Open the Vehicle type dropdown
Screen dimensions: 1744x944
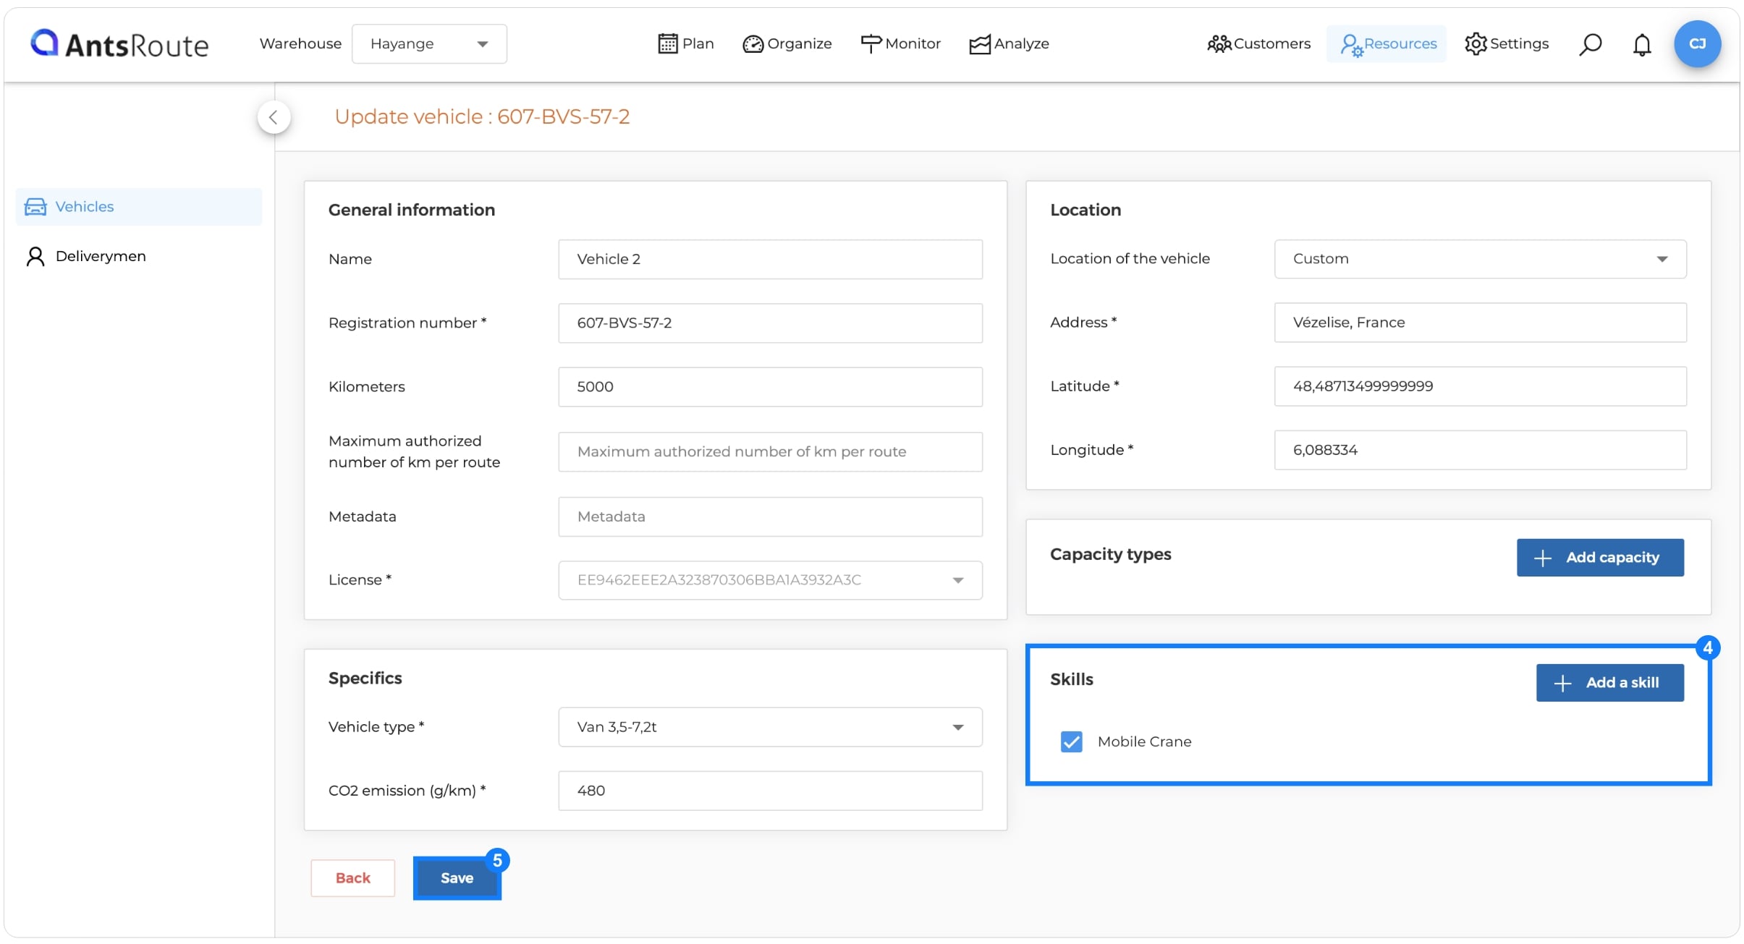click(x=770, y=727)
